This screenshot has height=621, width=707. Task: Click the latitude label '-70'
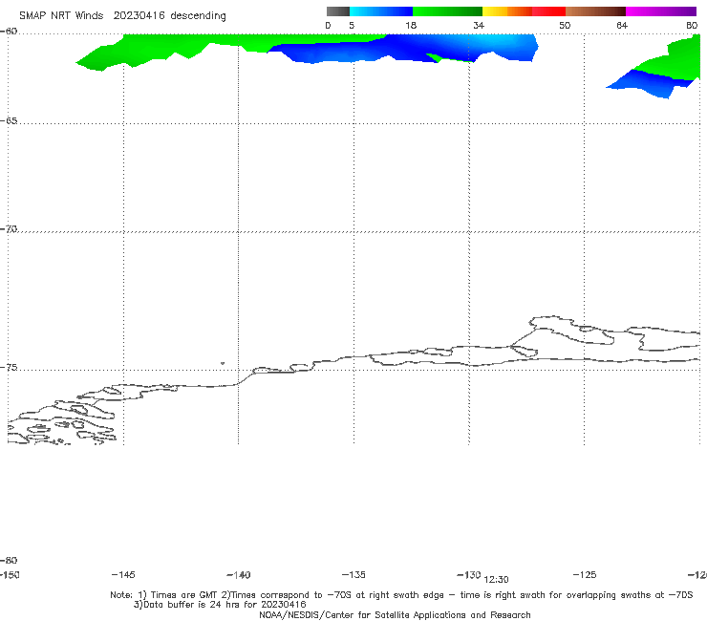point(9,229)
